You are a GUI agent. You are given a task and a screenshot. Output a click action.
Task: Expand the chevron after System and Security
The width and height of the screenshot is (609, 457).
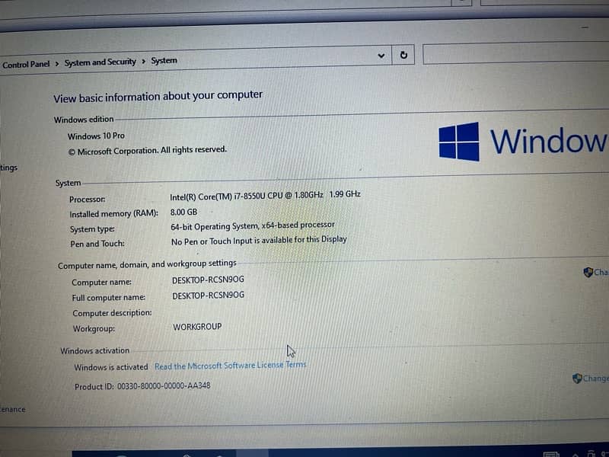[143, 62]
